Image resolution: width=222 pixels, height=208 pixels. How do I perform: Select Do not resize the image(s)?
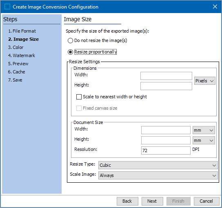70,41
